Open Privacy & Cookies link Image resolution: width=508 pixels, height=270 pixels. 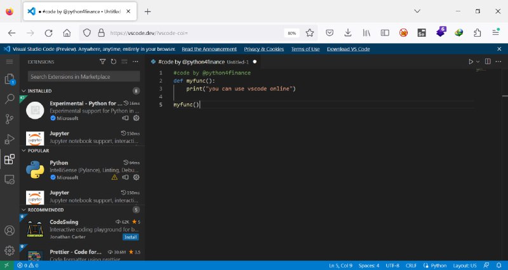coord(264,49)
